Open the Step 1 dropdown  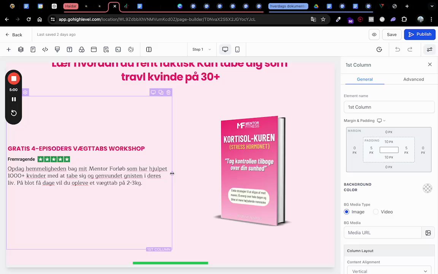click(202, 49)
